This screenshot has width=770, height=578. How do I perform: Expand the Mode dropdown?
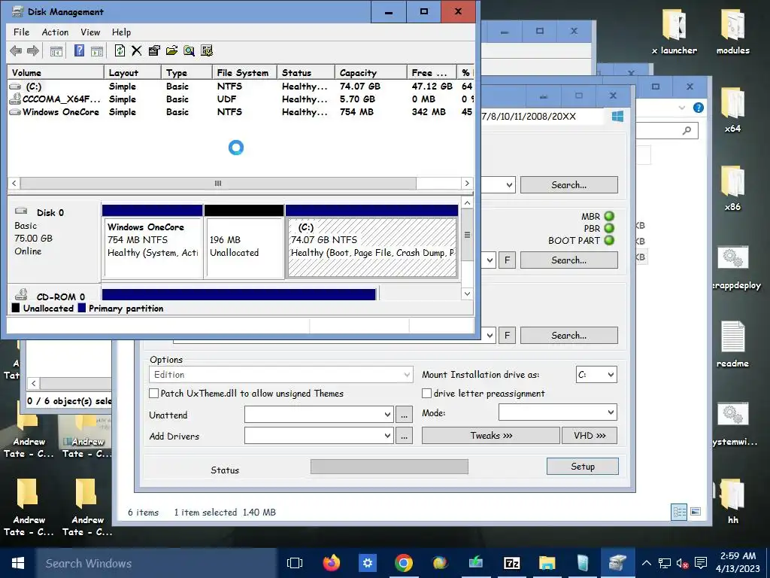pyautogui.click(x=611, y=413)
